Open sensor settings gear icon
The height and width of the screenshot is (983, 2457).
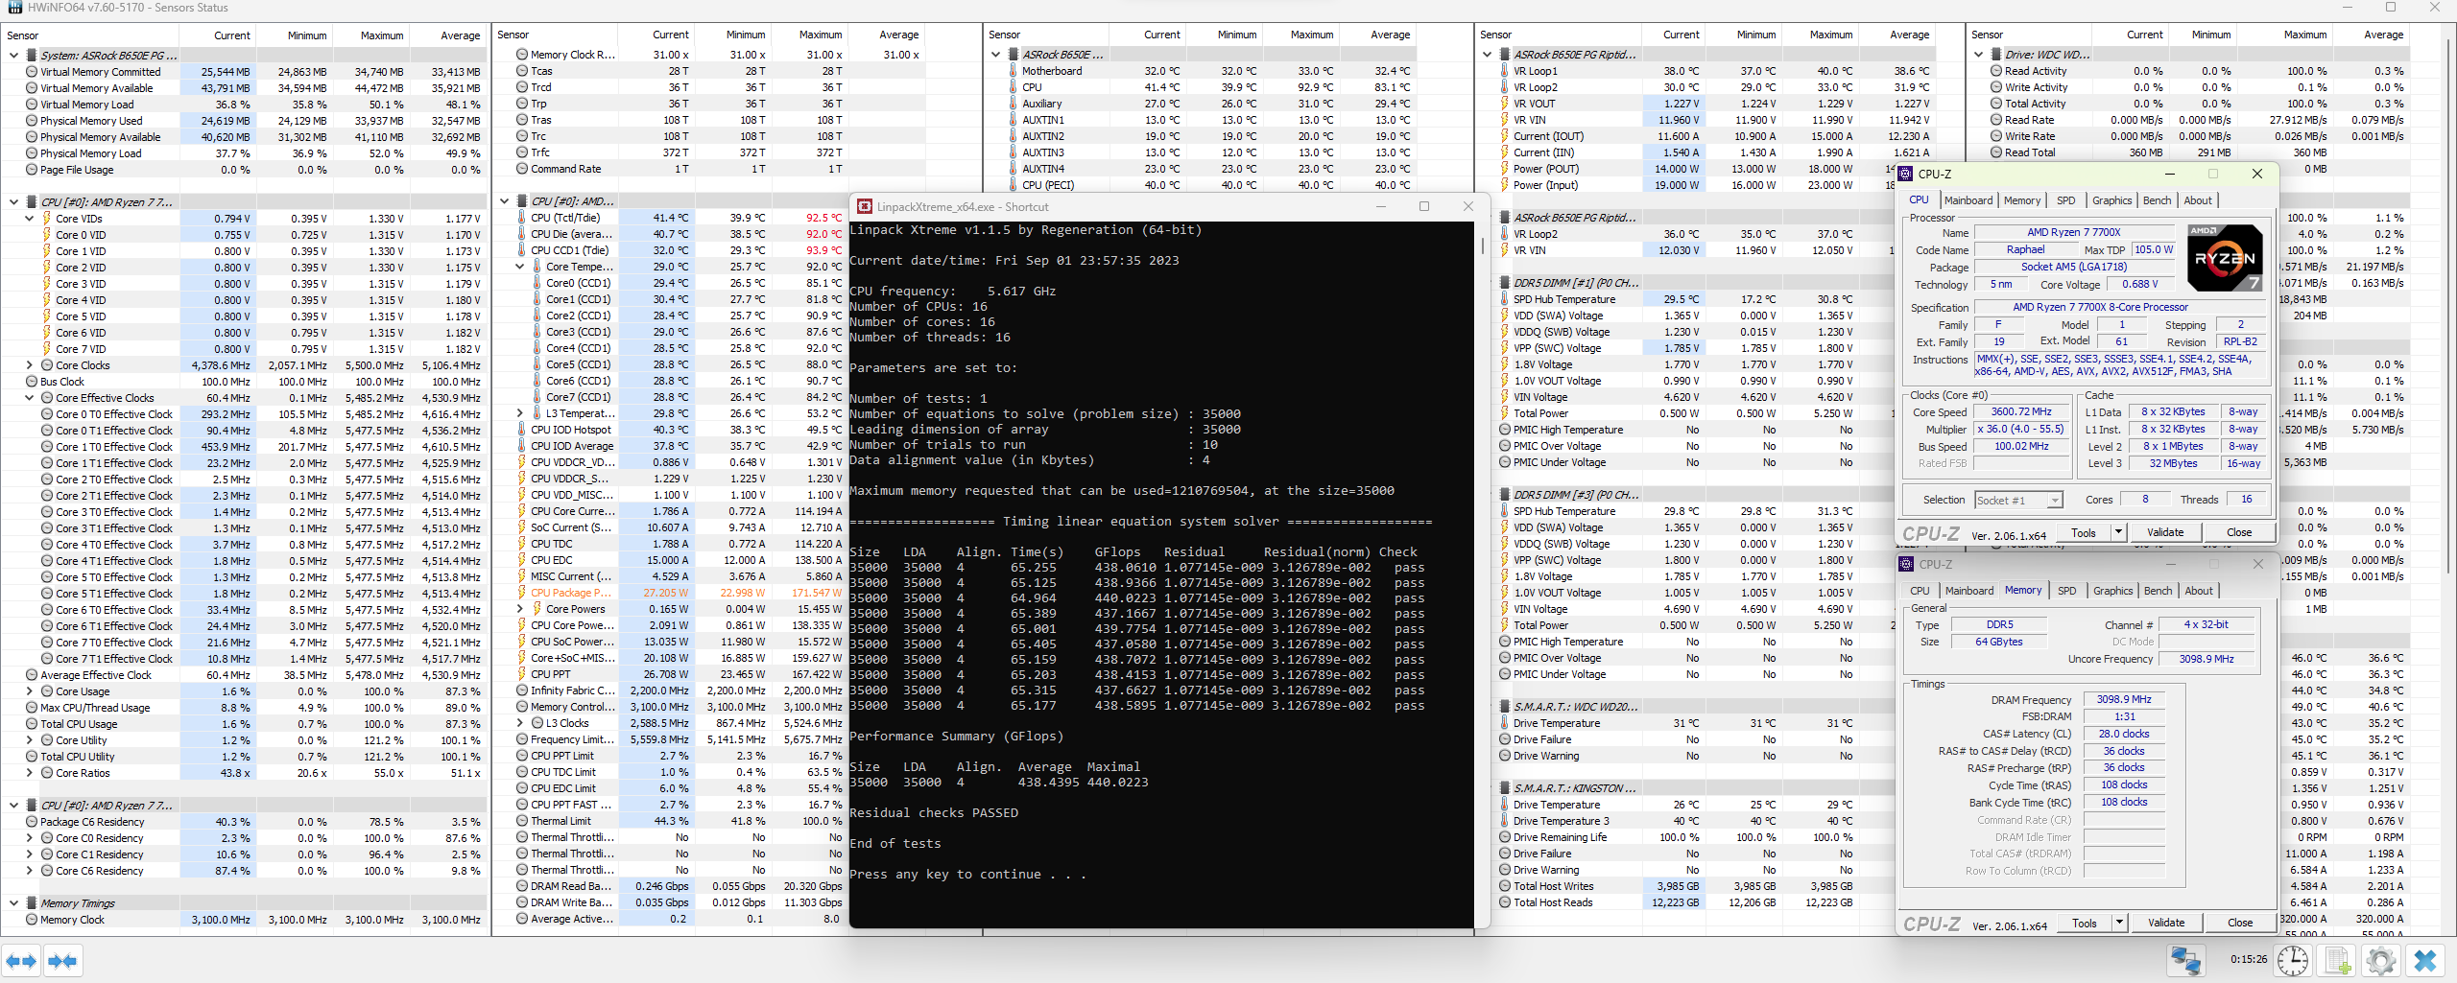pos(2381,960)
